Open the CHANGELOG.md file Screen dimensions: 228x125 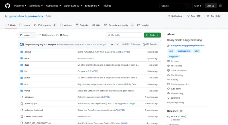tap(33, 116)
